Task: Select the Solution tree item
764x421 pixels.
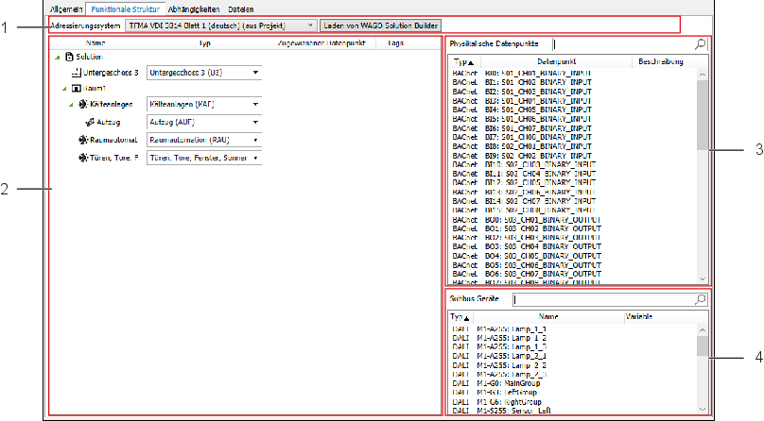Action: (89, 57)
